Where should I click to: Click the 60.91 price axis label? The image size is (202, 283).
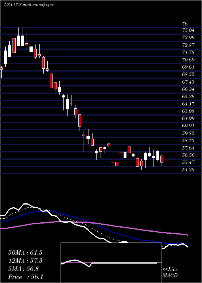click(x=188, y=126)
